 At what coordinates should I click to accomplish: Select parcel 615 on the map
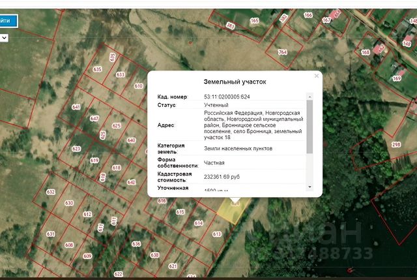pos(180,212)
